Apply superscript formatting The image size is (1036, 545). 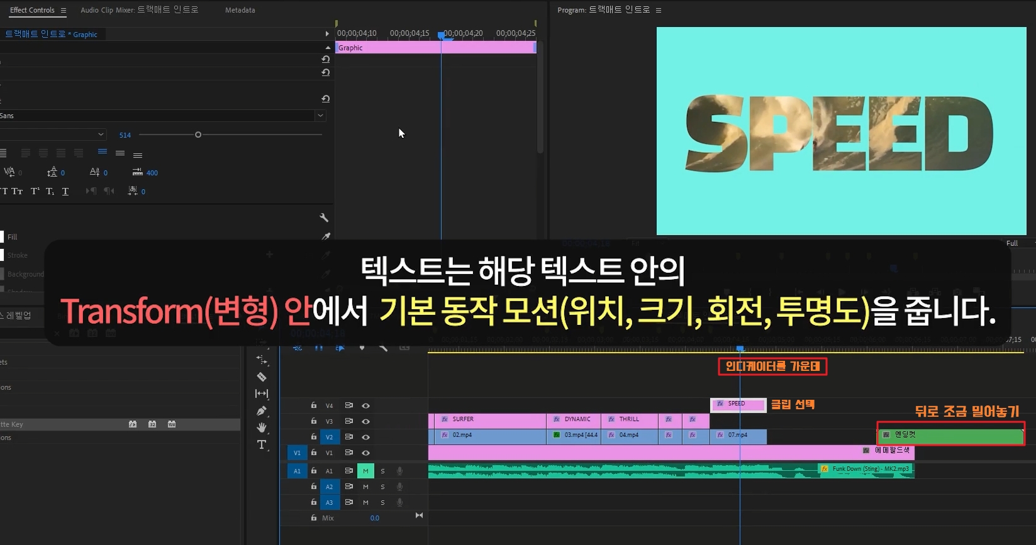click(35, 191)
